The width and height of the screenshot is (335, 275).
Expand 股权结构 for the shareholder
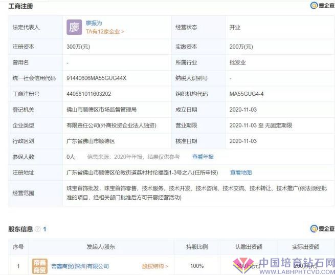pyautogui.click(x=155, y=266)
